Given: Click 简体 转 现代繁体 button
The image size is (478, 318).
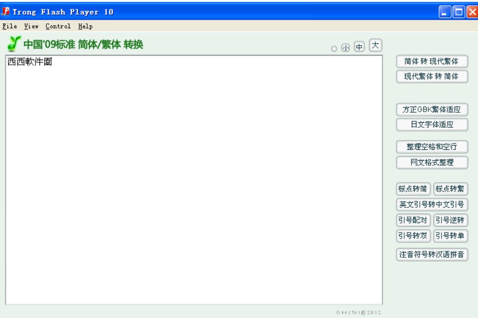Looking at the screenshot, I should coord(432,62).
